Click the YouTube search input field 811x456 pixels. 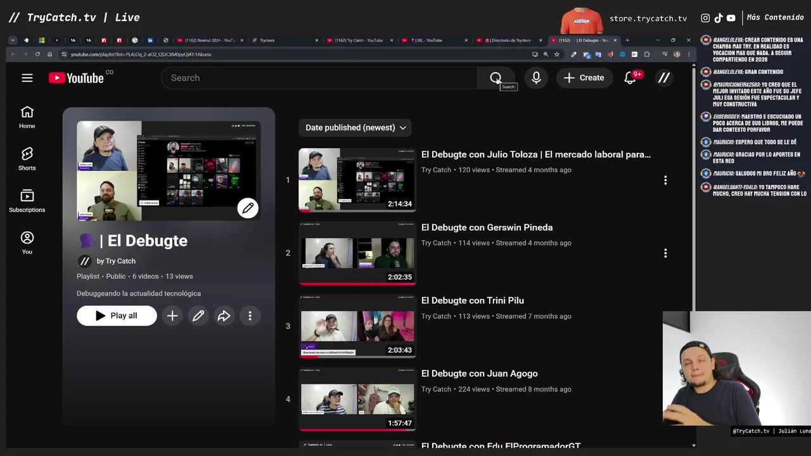pos(319,78)
